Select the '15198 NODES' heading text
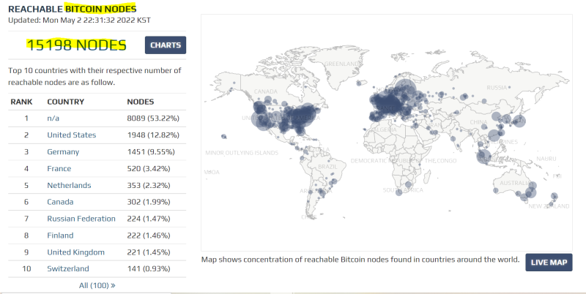The width and height of the screenshot is (586, 294). 76,45
